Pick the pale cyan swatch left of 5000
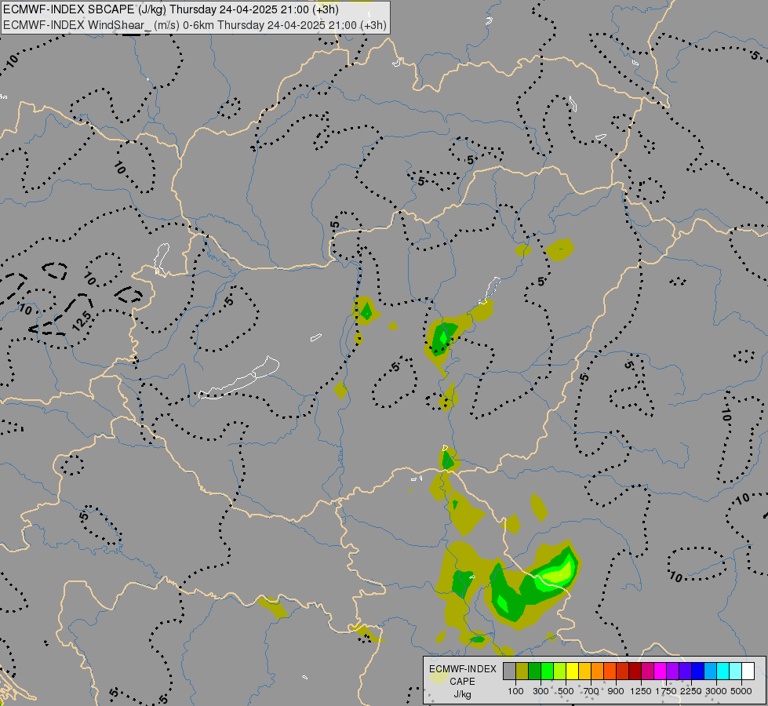The height and width of the screenshot is (706, 768). pos(736,671)
